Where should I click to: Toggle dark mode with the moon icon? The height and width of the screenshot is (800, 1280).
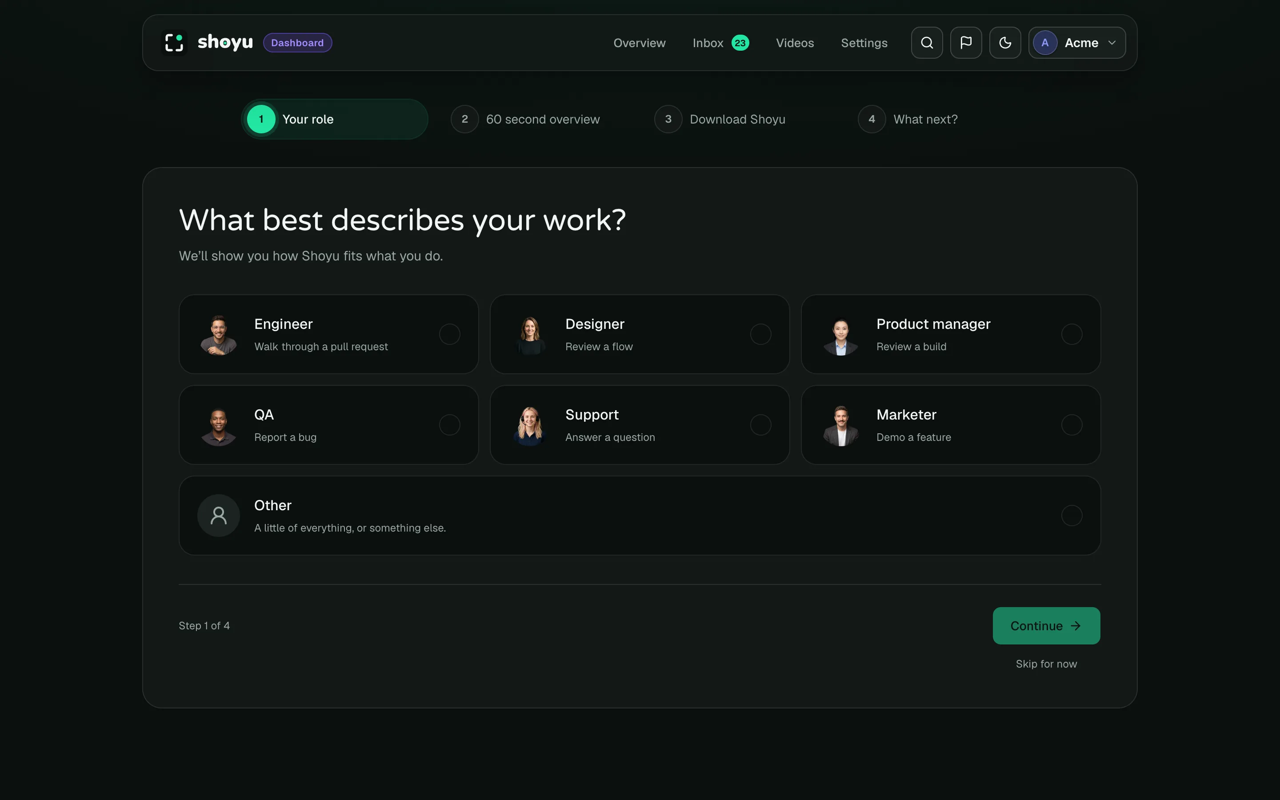pyautogui.click(x=1005, y=43)
